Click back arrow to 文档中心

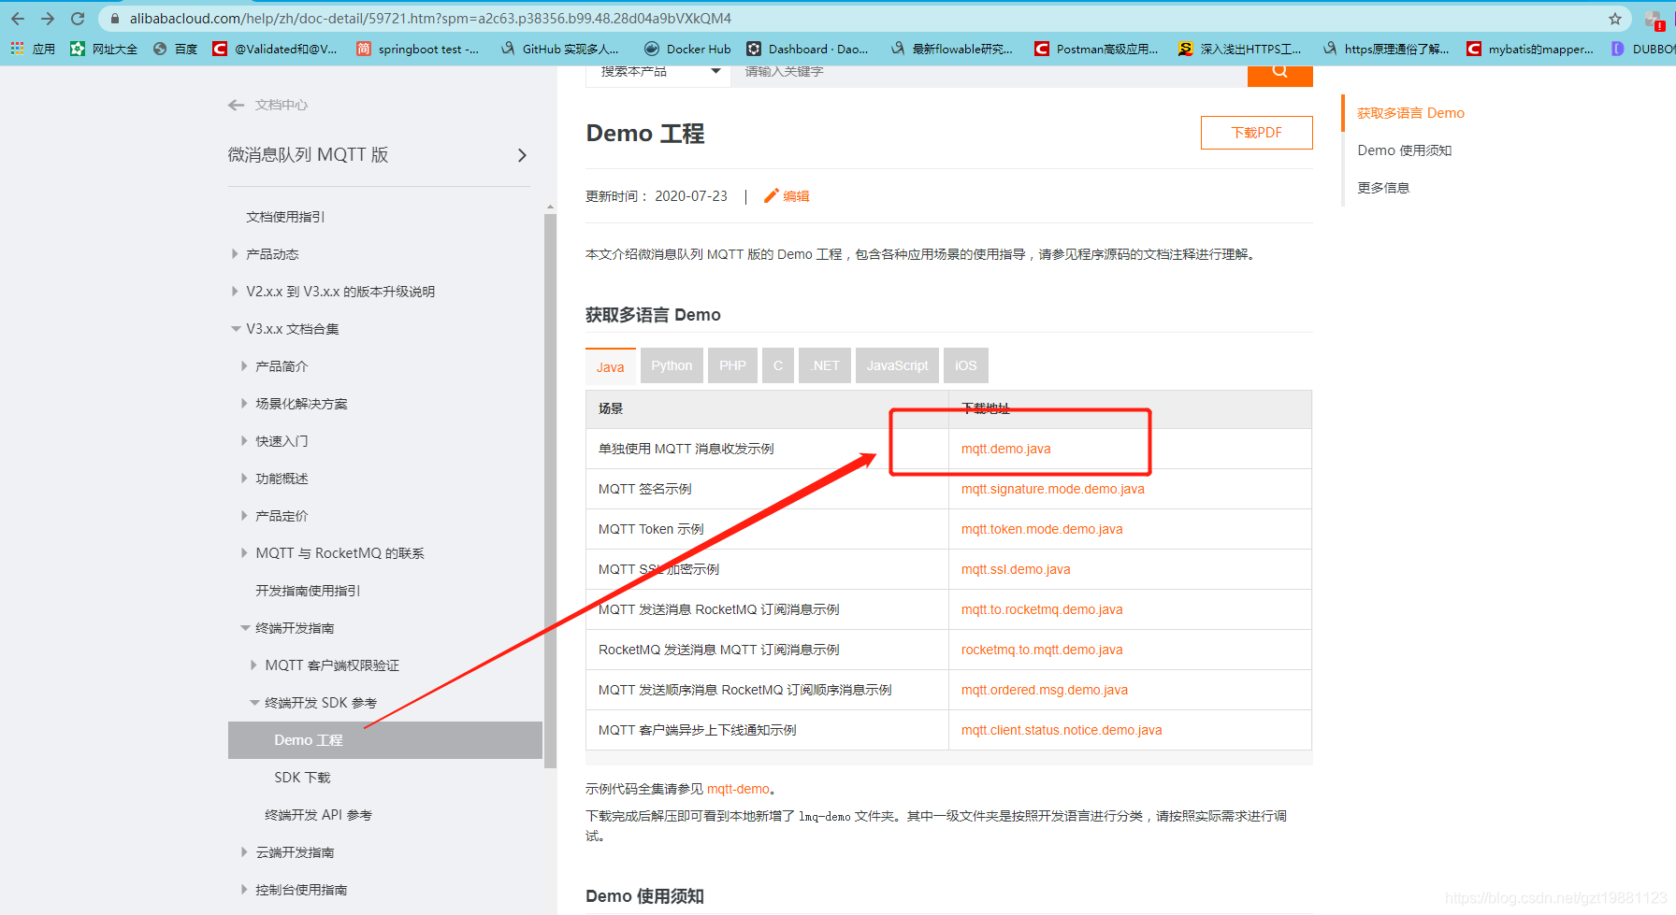(236, 105)
